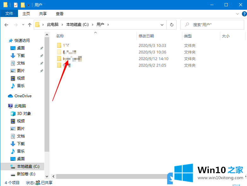The image size is (247, 186).
Task: Click the pin icon beside 下载
Action: point(41,56)
